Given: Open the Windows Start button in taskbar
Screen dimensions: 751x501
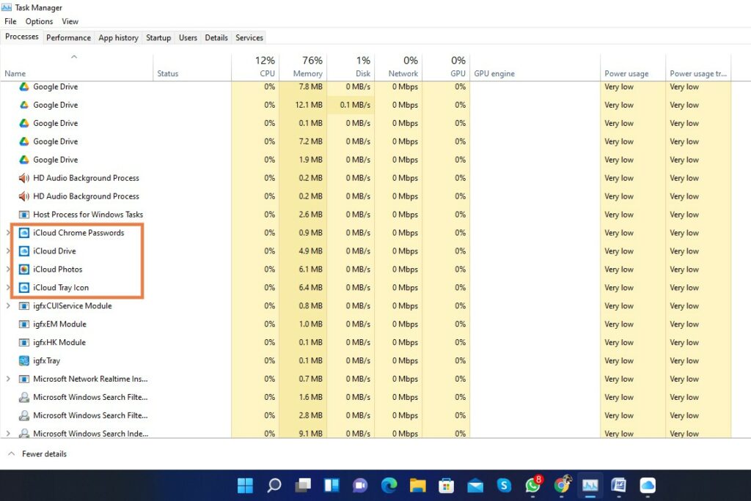Looking at the screenshot, I should (x=245, y=485).
